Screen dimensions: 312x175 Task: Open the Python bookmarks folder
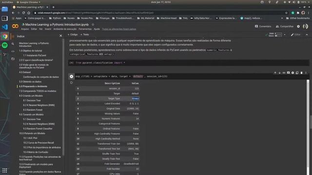pos(55,18)
